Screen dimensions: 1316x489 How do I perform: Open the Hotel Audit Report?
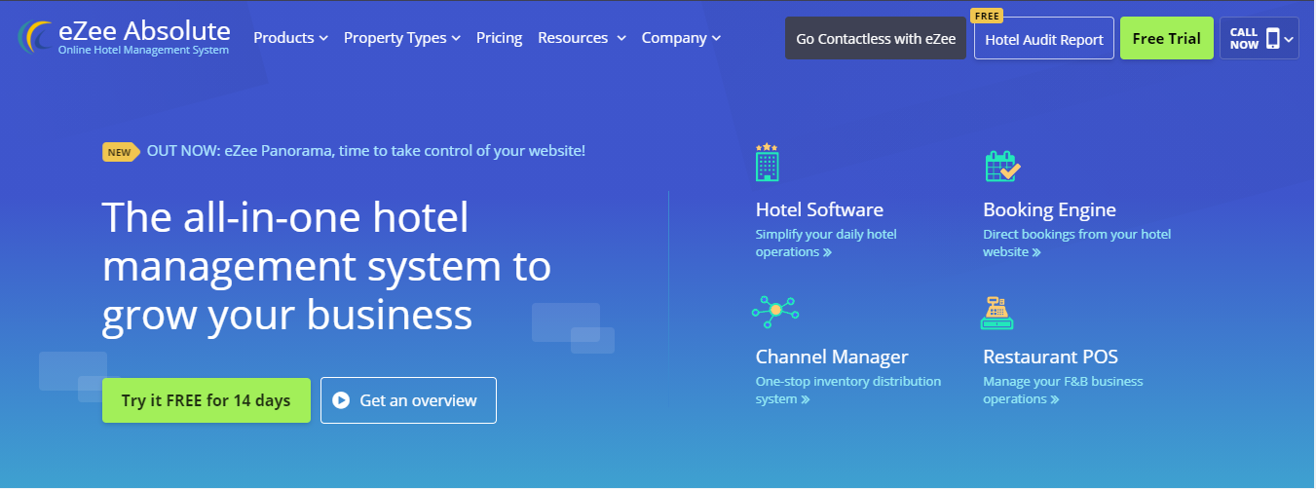click(1044, 39)
